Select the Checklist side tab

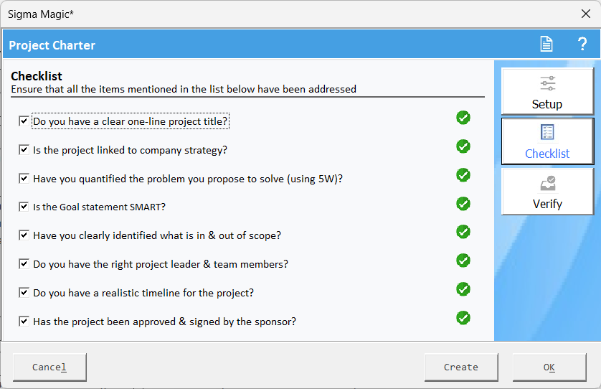547,141
